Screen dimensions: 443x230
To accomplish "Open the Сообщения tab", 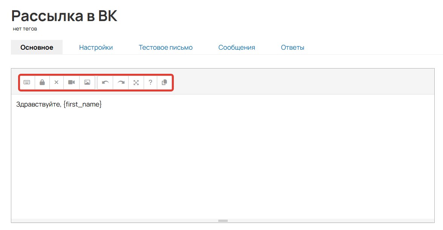I will click(237, 47).
